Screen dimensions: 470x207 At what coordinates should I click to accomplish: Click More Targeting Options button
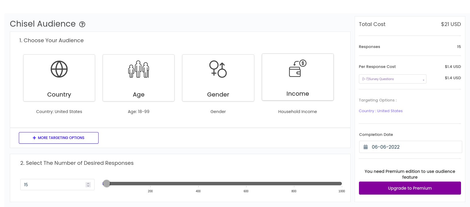pos(59,138)
